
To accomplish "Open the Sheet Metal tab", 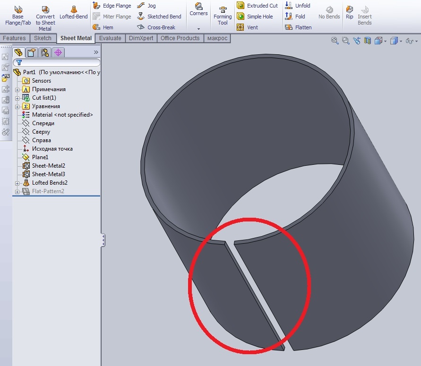I will pos(76,38).
